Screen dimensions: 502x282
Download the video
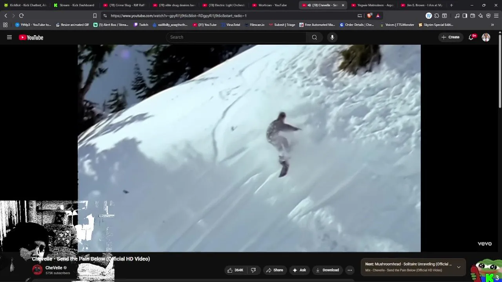(x=327, y=270)
